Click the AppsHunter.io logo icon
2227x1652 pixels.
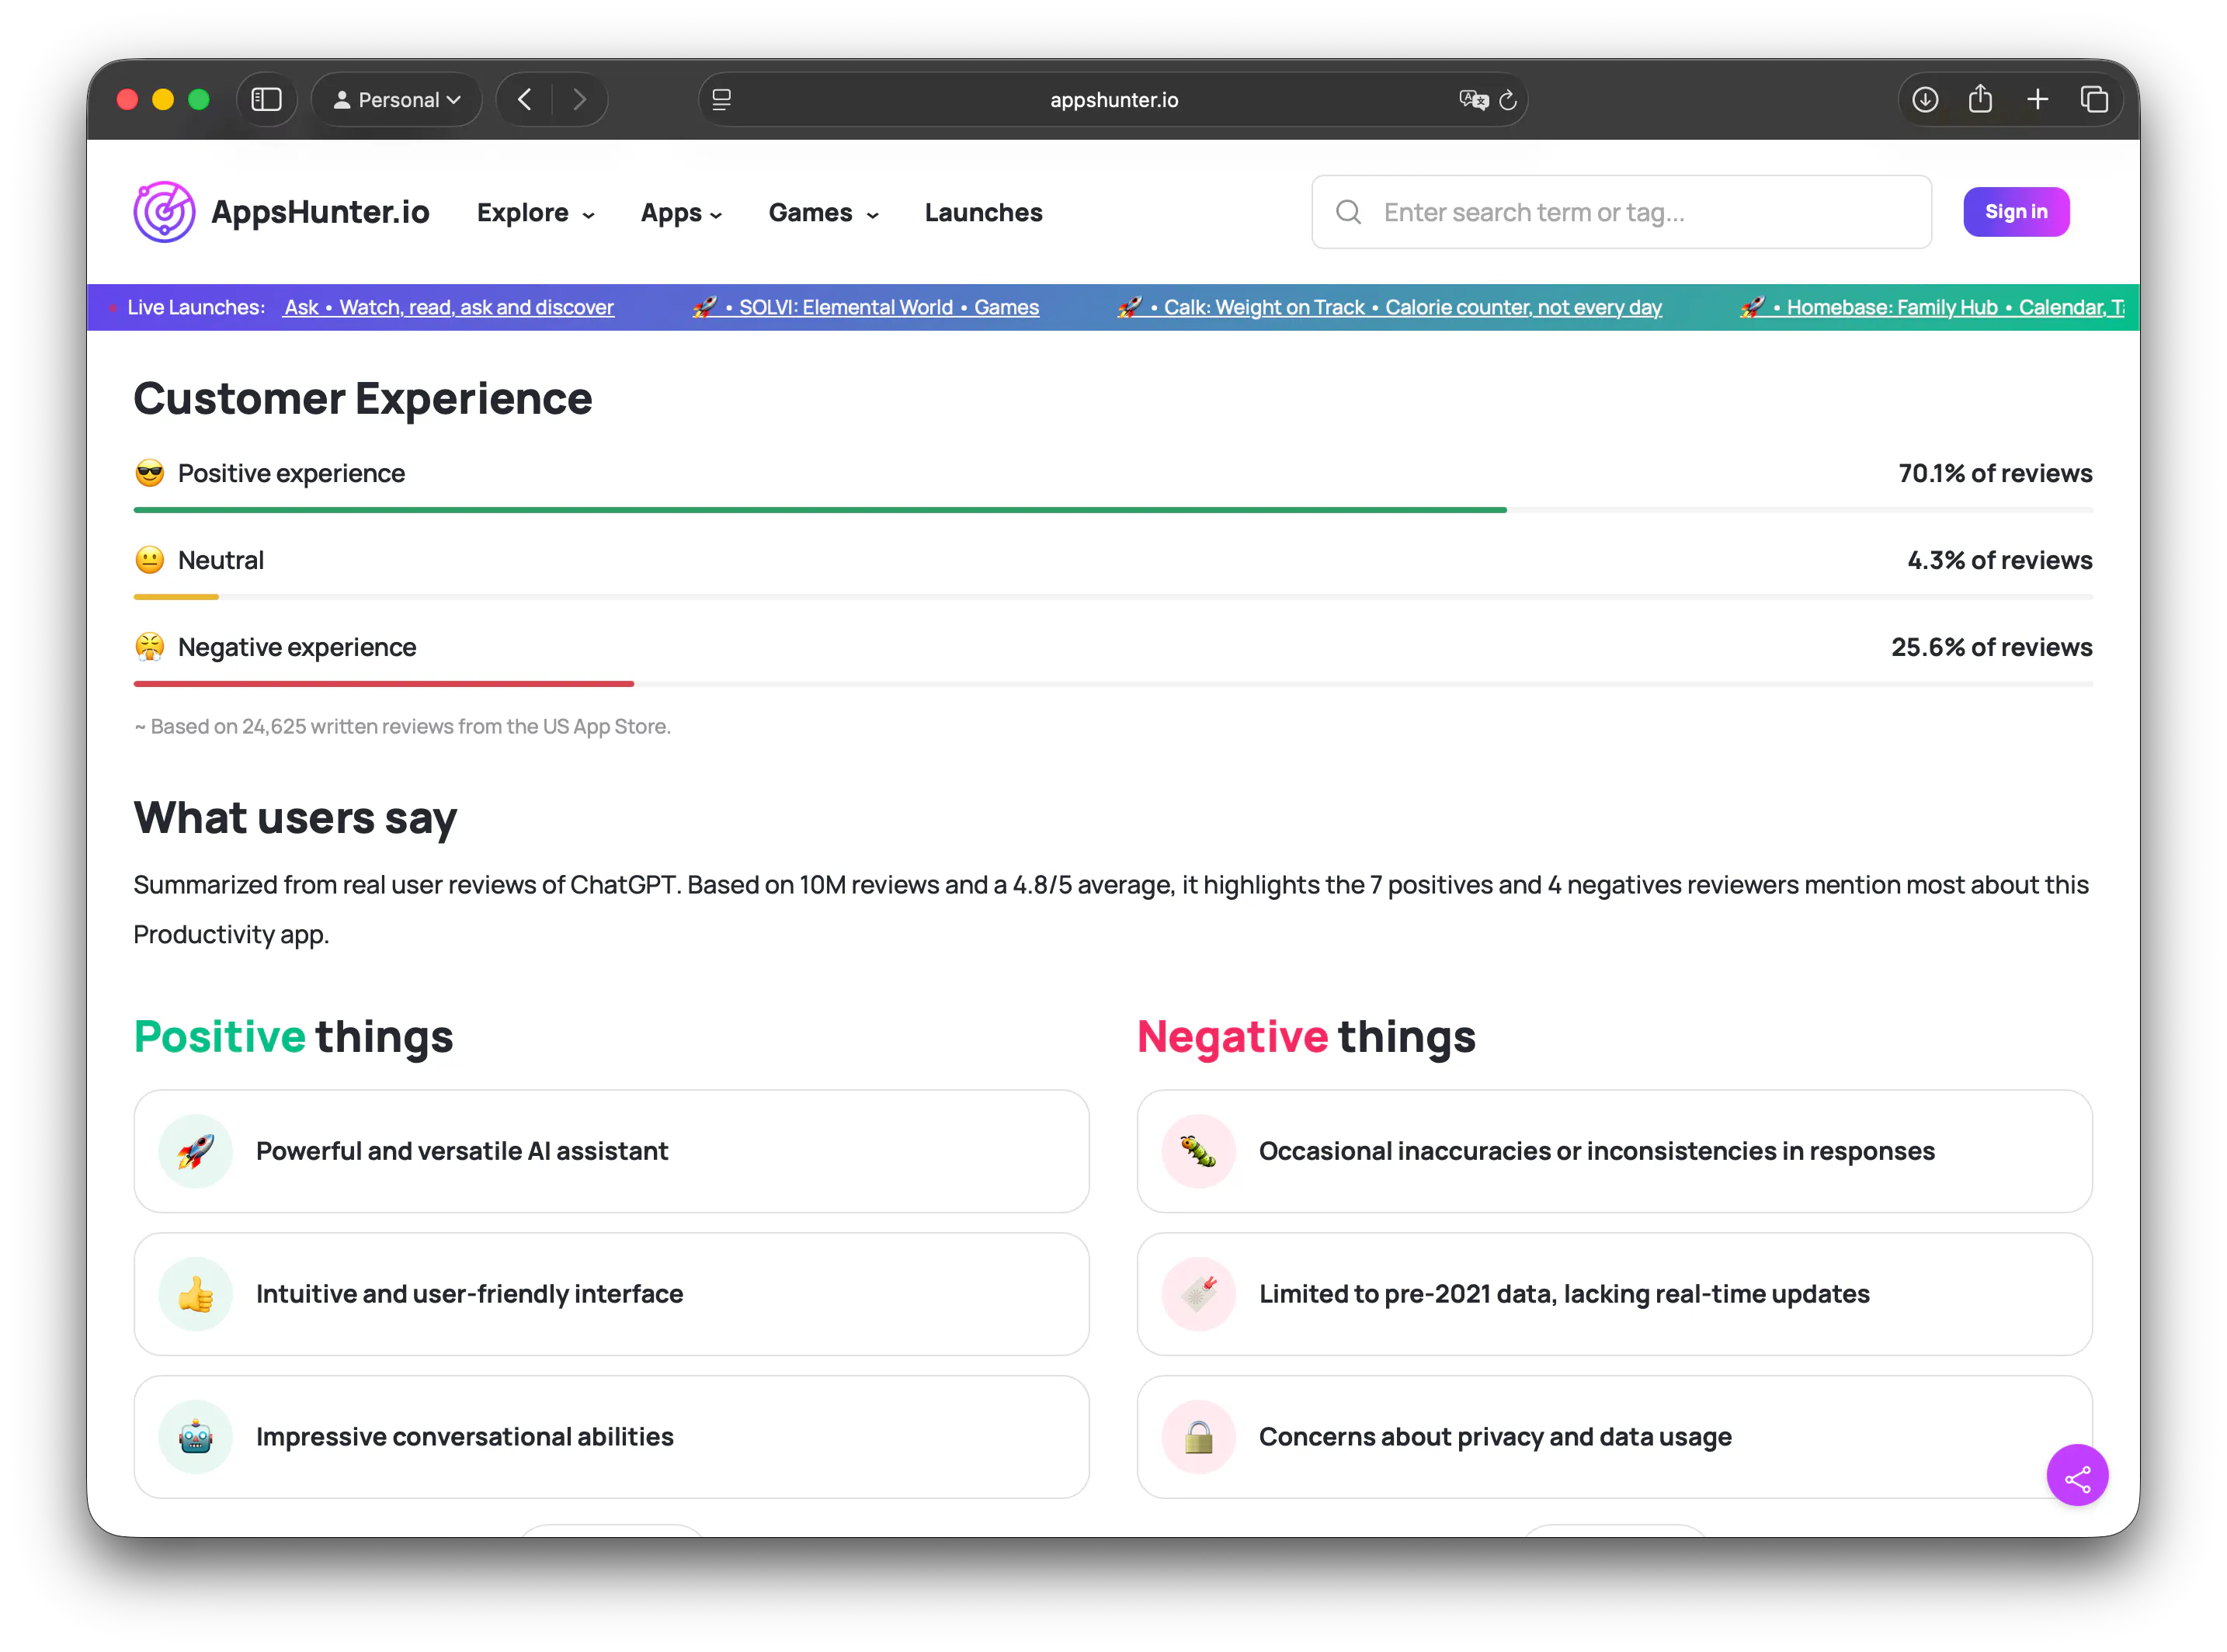164,212
